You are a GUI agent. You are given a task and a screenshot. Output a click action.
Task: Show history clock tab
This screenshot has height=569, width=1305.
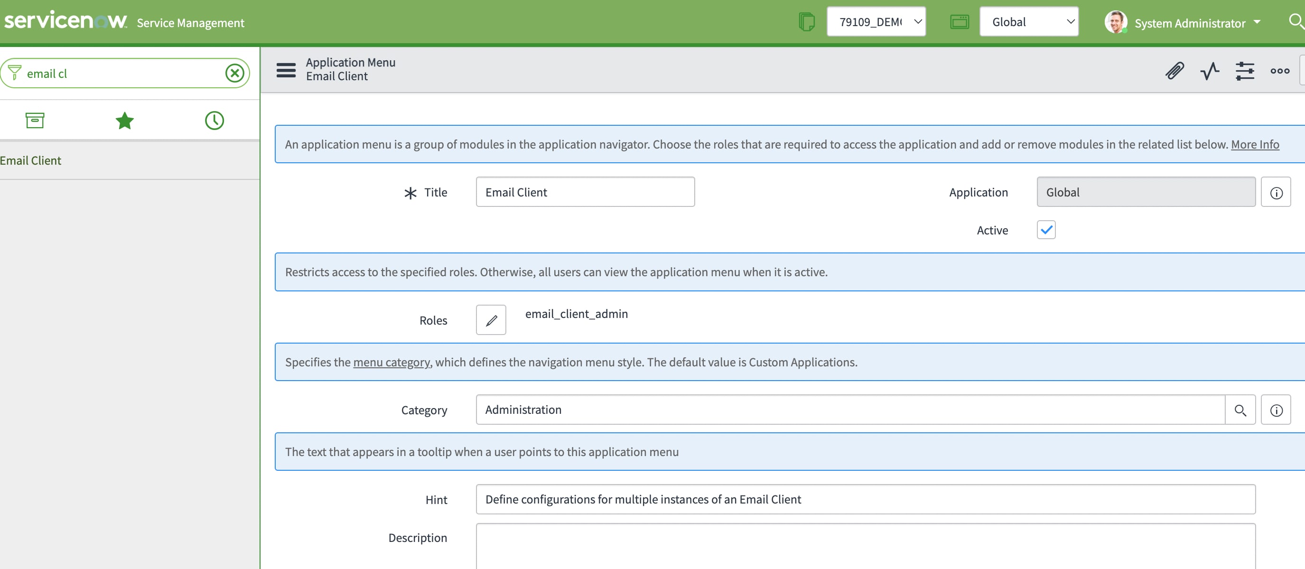214,121
